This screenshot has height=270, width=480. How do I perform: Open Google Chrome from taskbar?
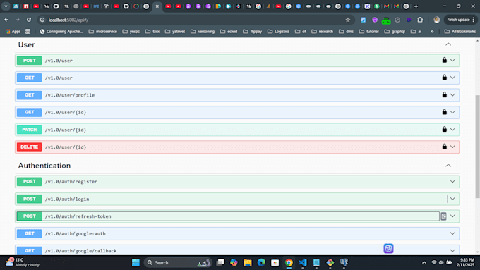tap(289, 262)
